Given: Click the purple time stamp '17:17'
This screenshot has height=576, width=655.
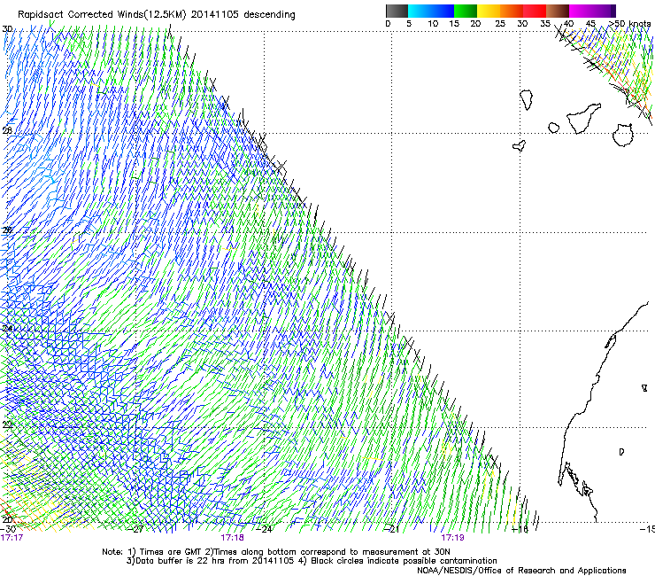Looking at the screenshot, I should 12,538.
